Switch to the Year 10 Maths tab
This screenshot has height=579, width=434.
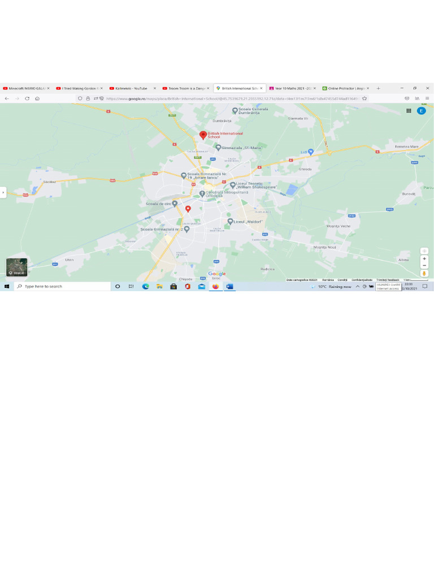293,88
